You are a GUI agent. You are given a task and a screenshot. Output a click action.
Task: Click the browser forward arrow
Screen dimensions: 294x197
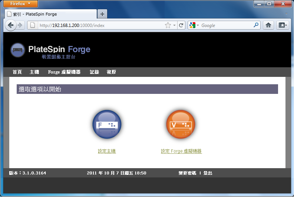click(20, 25)
